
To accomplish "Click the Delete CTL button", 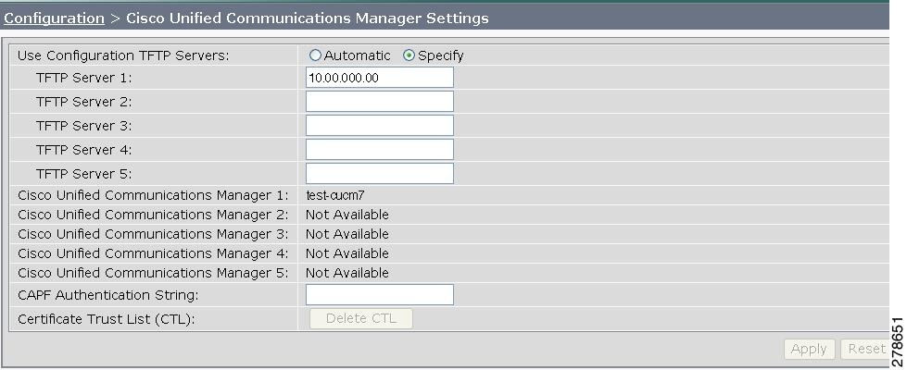I will click(x=361, y=318).
